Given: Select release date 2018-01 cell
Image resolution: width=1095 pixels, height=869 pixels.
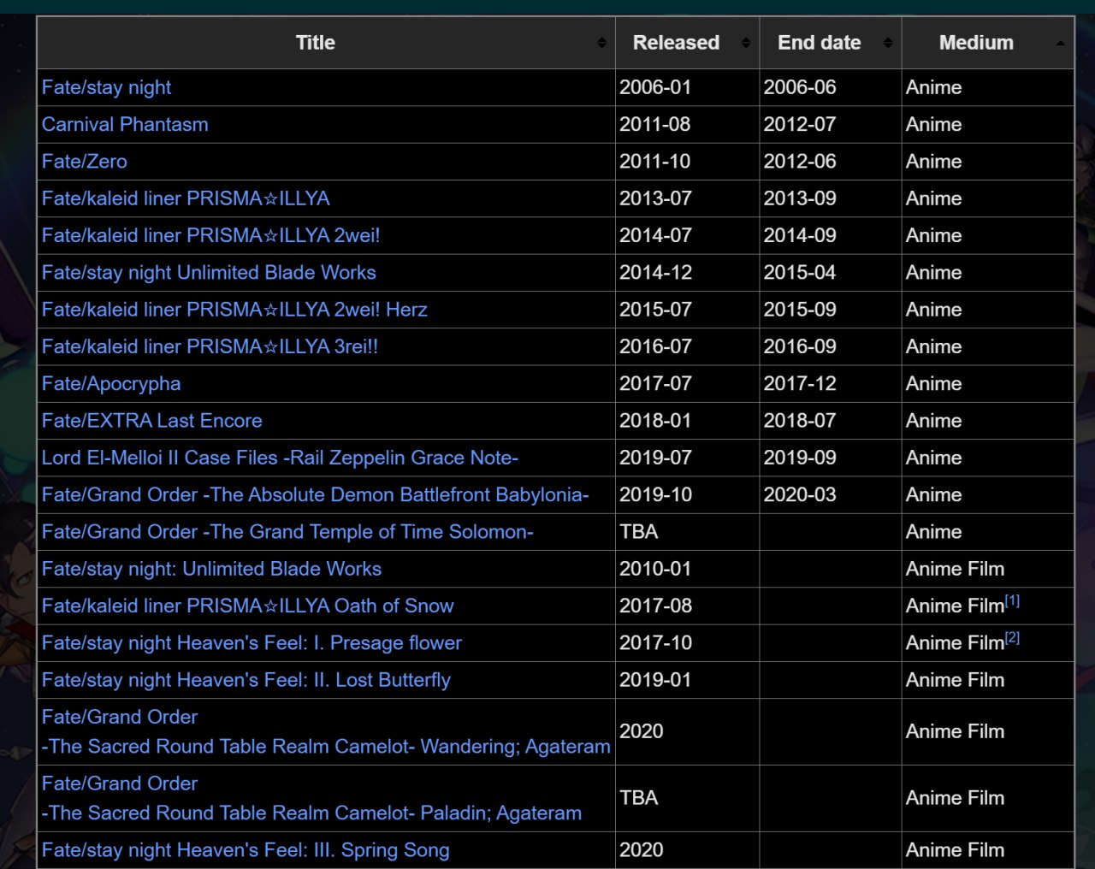Looking at the screenshot, I should (x=687, y=421).
